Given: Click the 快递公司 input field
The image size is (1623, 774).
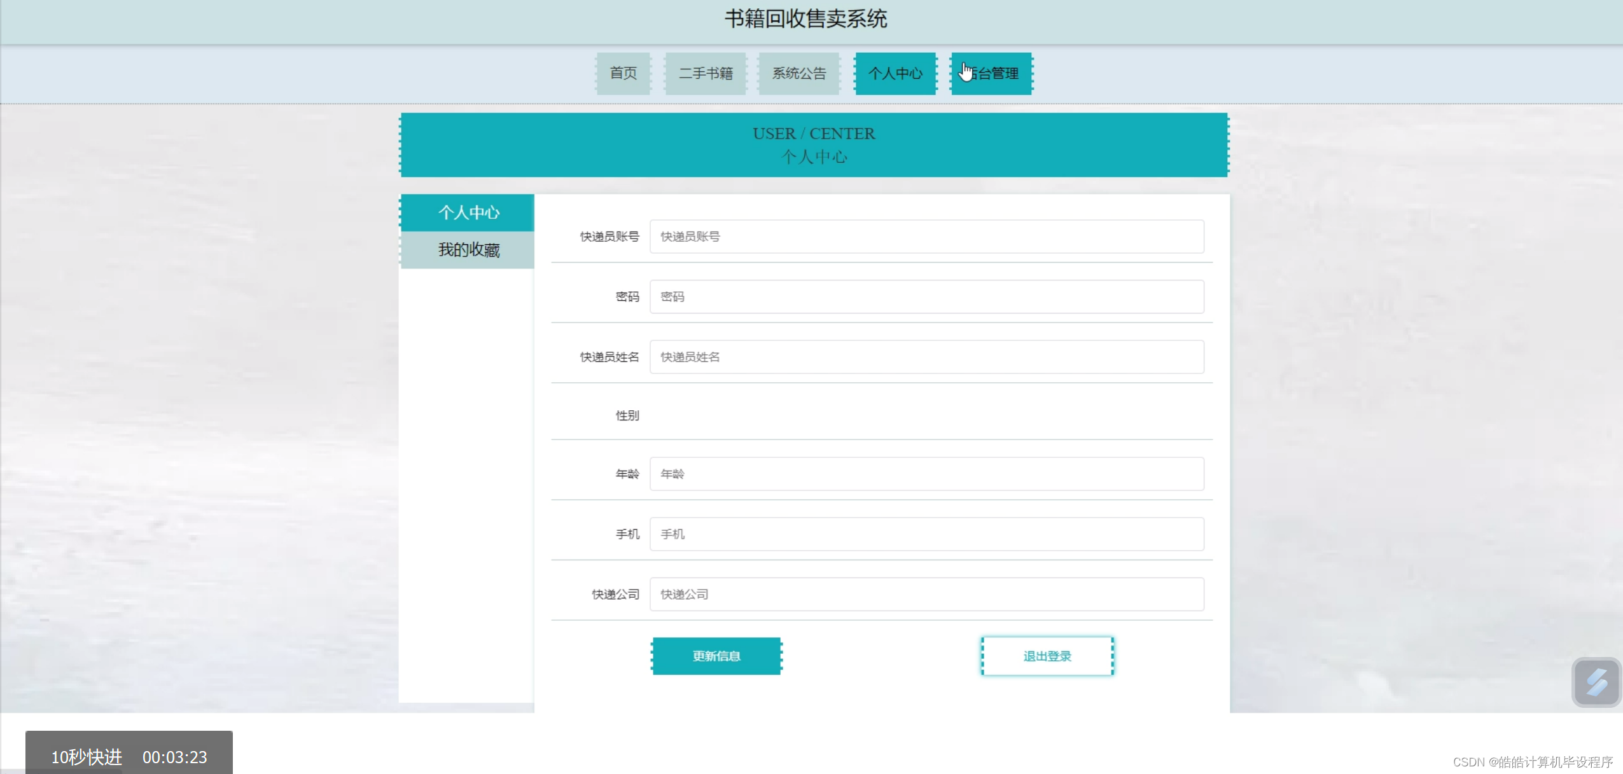Looking at the screenshot, I should click(x=926, y=594).
